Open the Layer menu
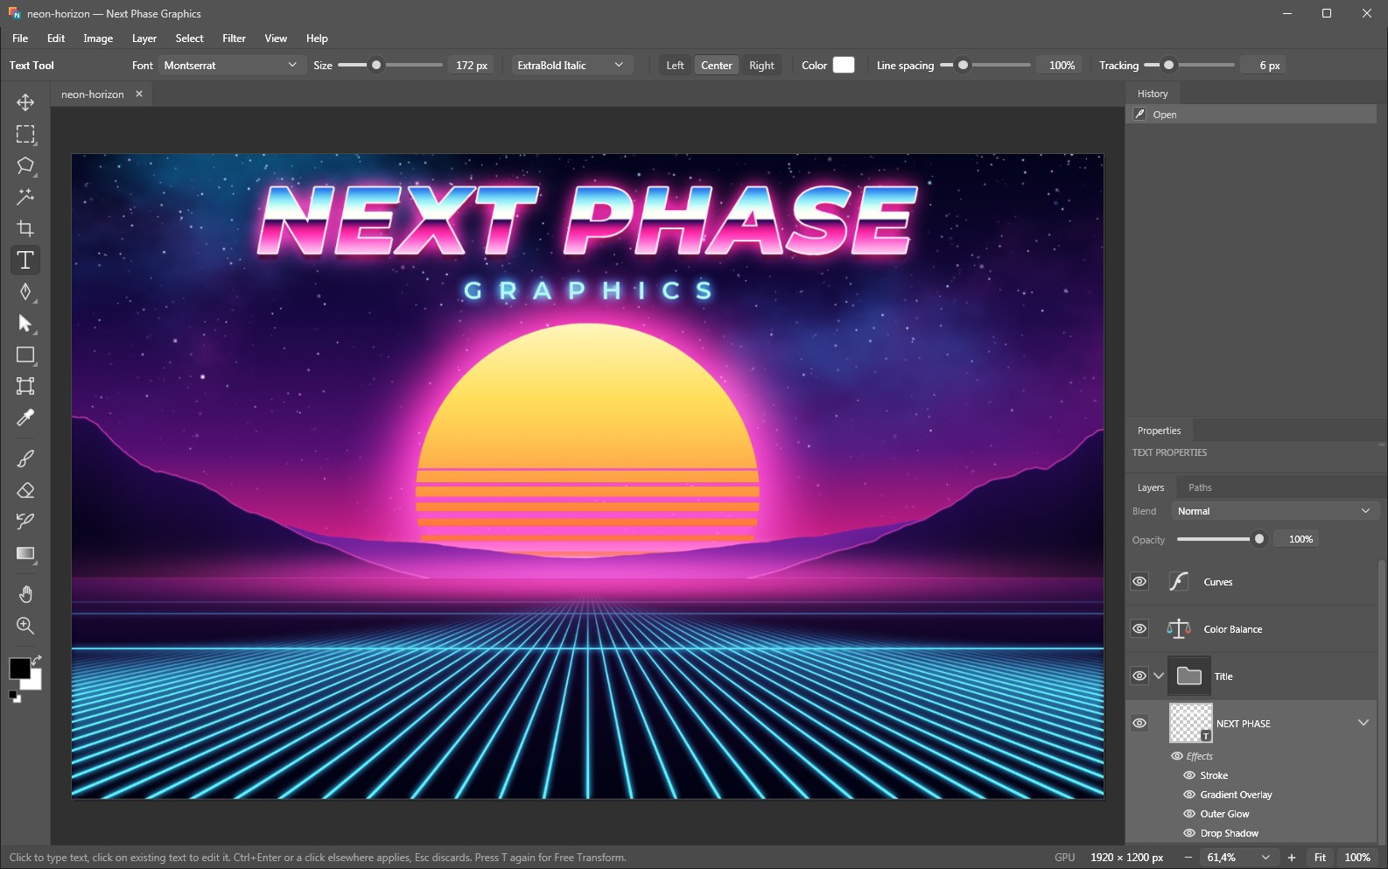The image size is (1388, 869). pos(144,39)
